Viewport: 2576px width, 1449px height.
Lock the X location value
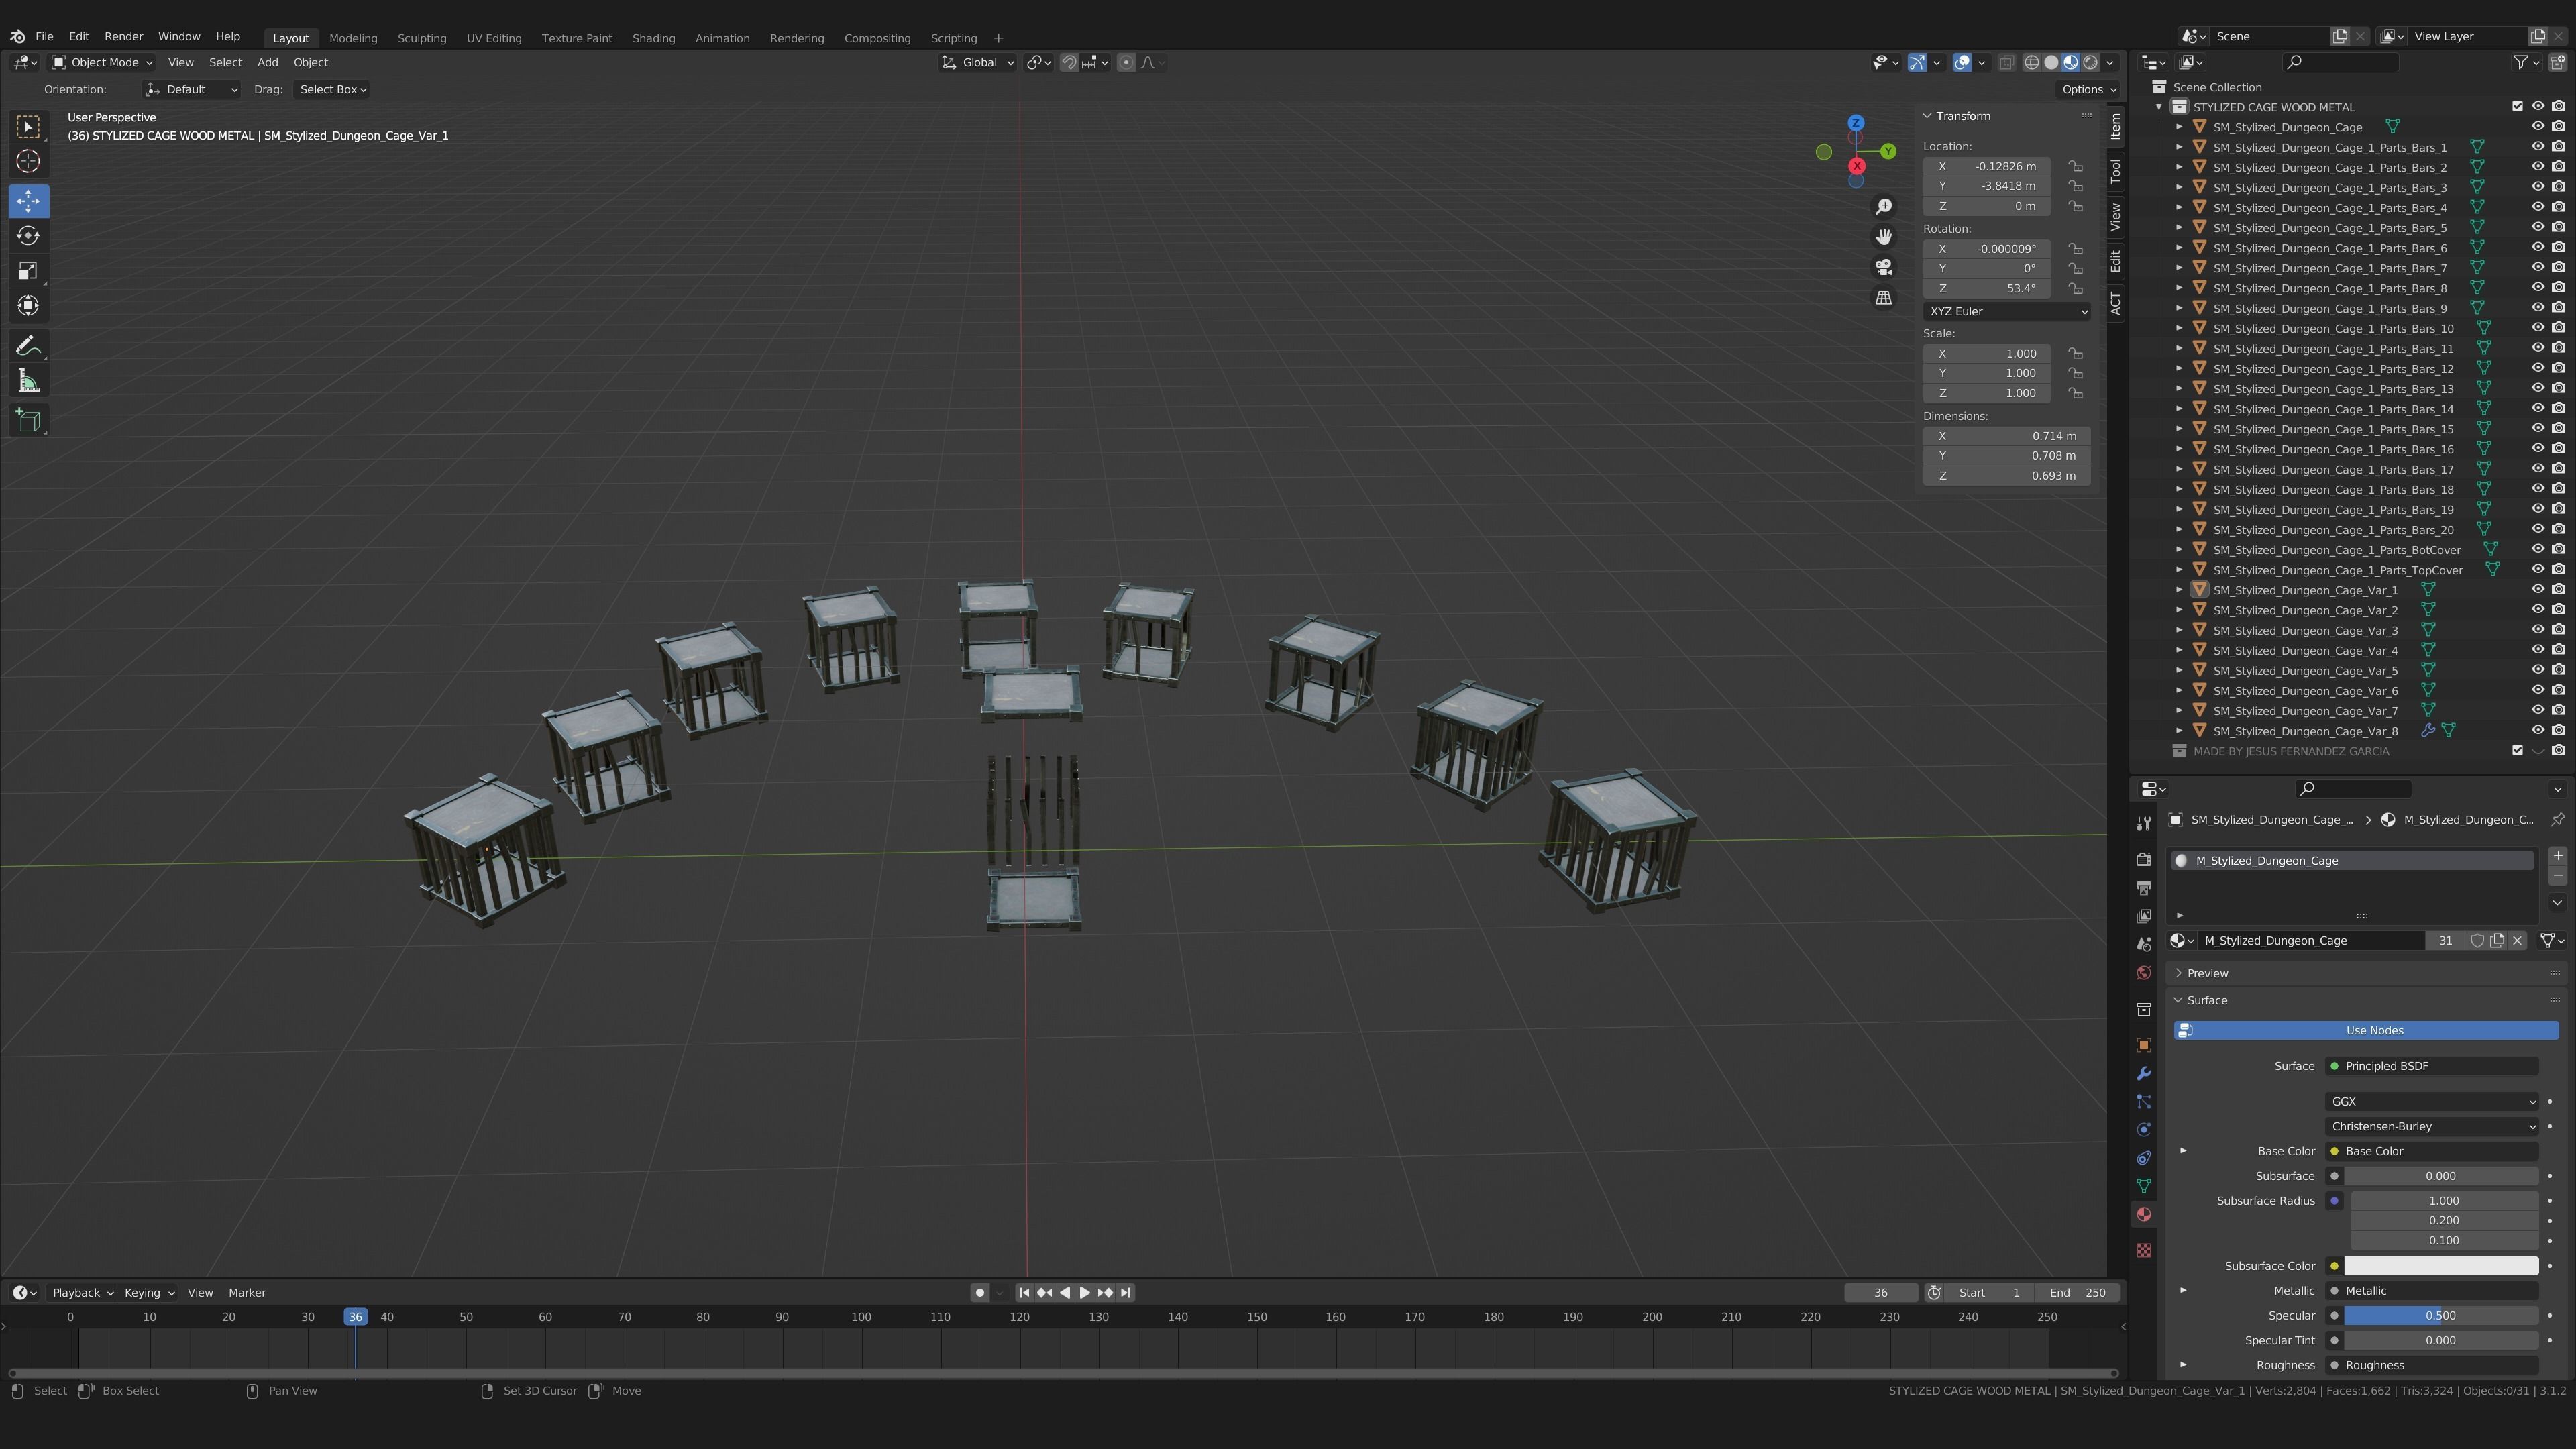[x=2076, y=166]
